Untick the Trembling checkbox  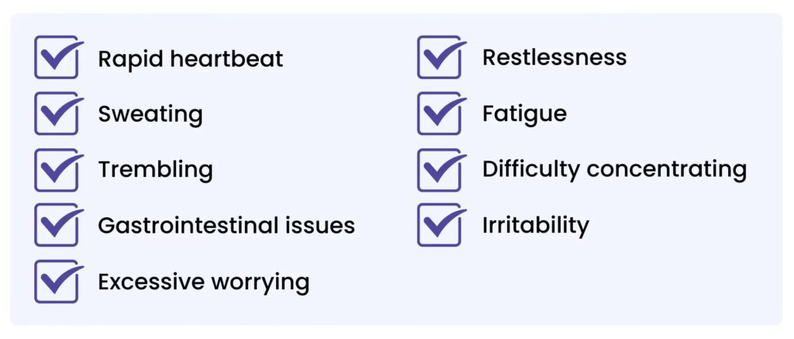coord(56,170)
